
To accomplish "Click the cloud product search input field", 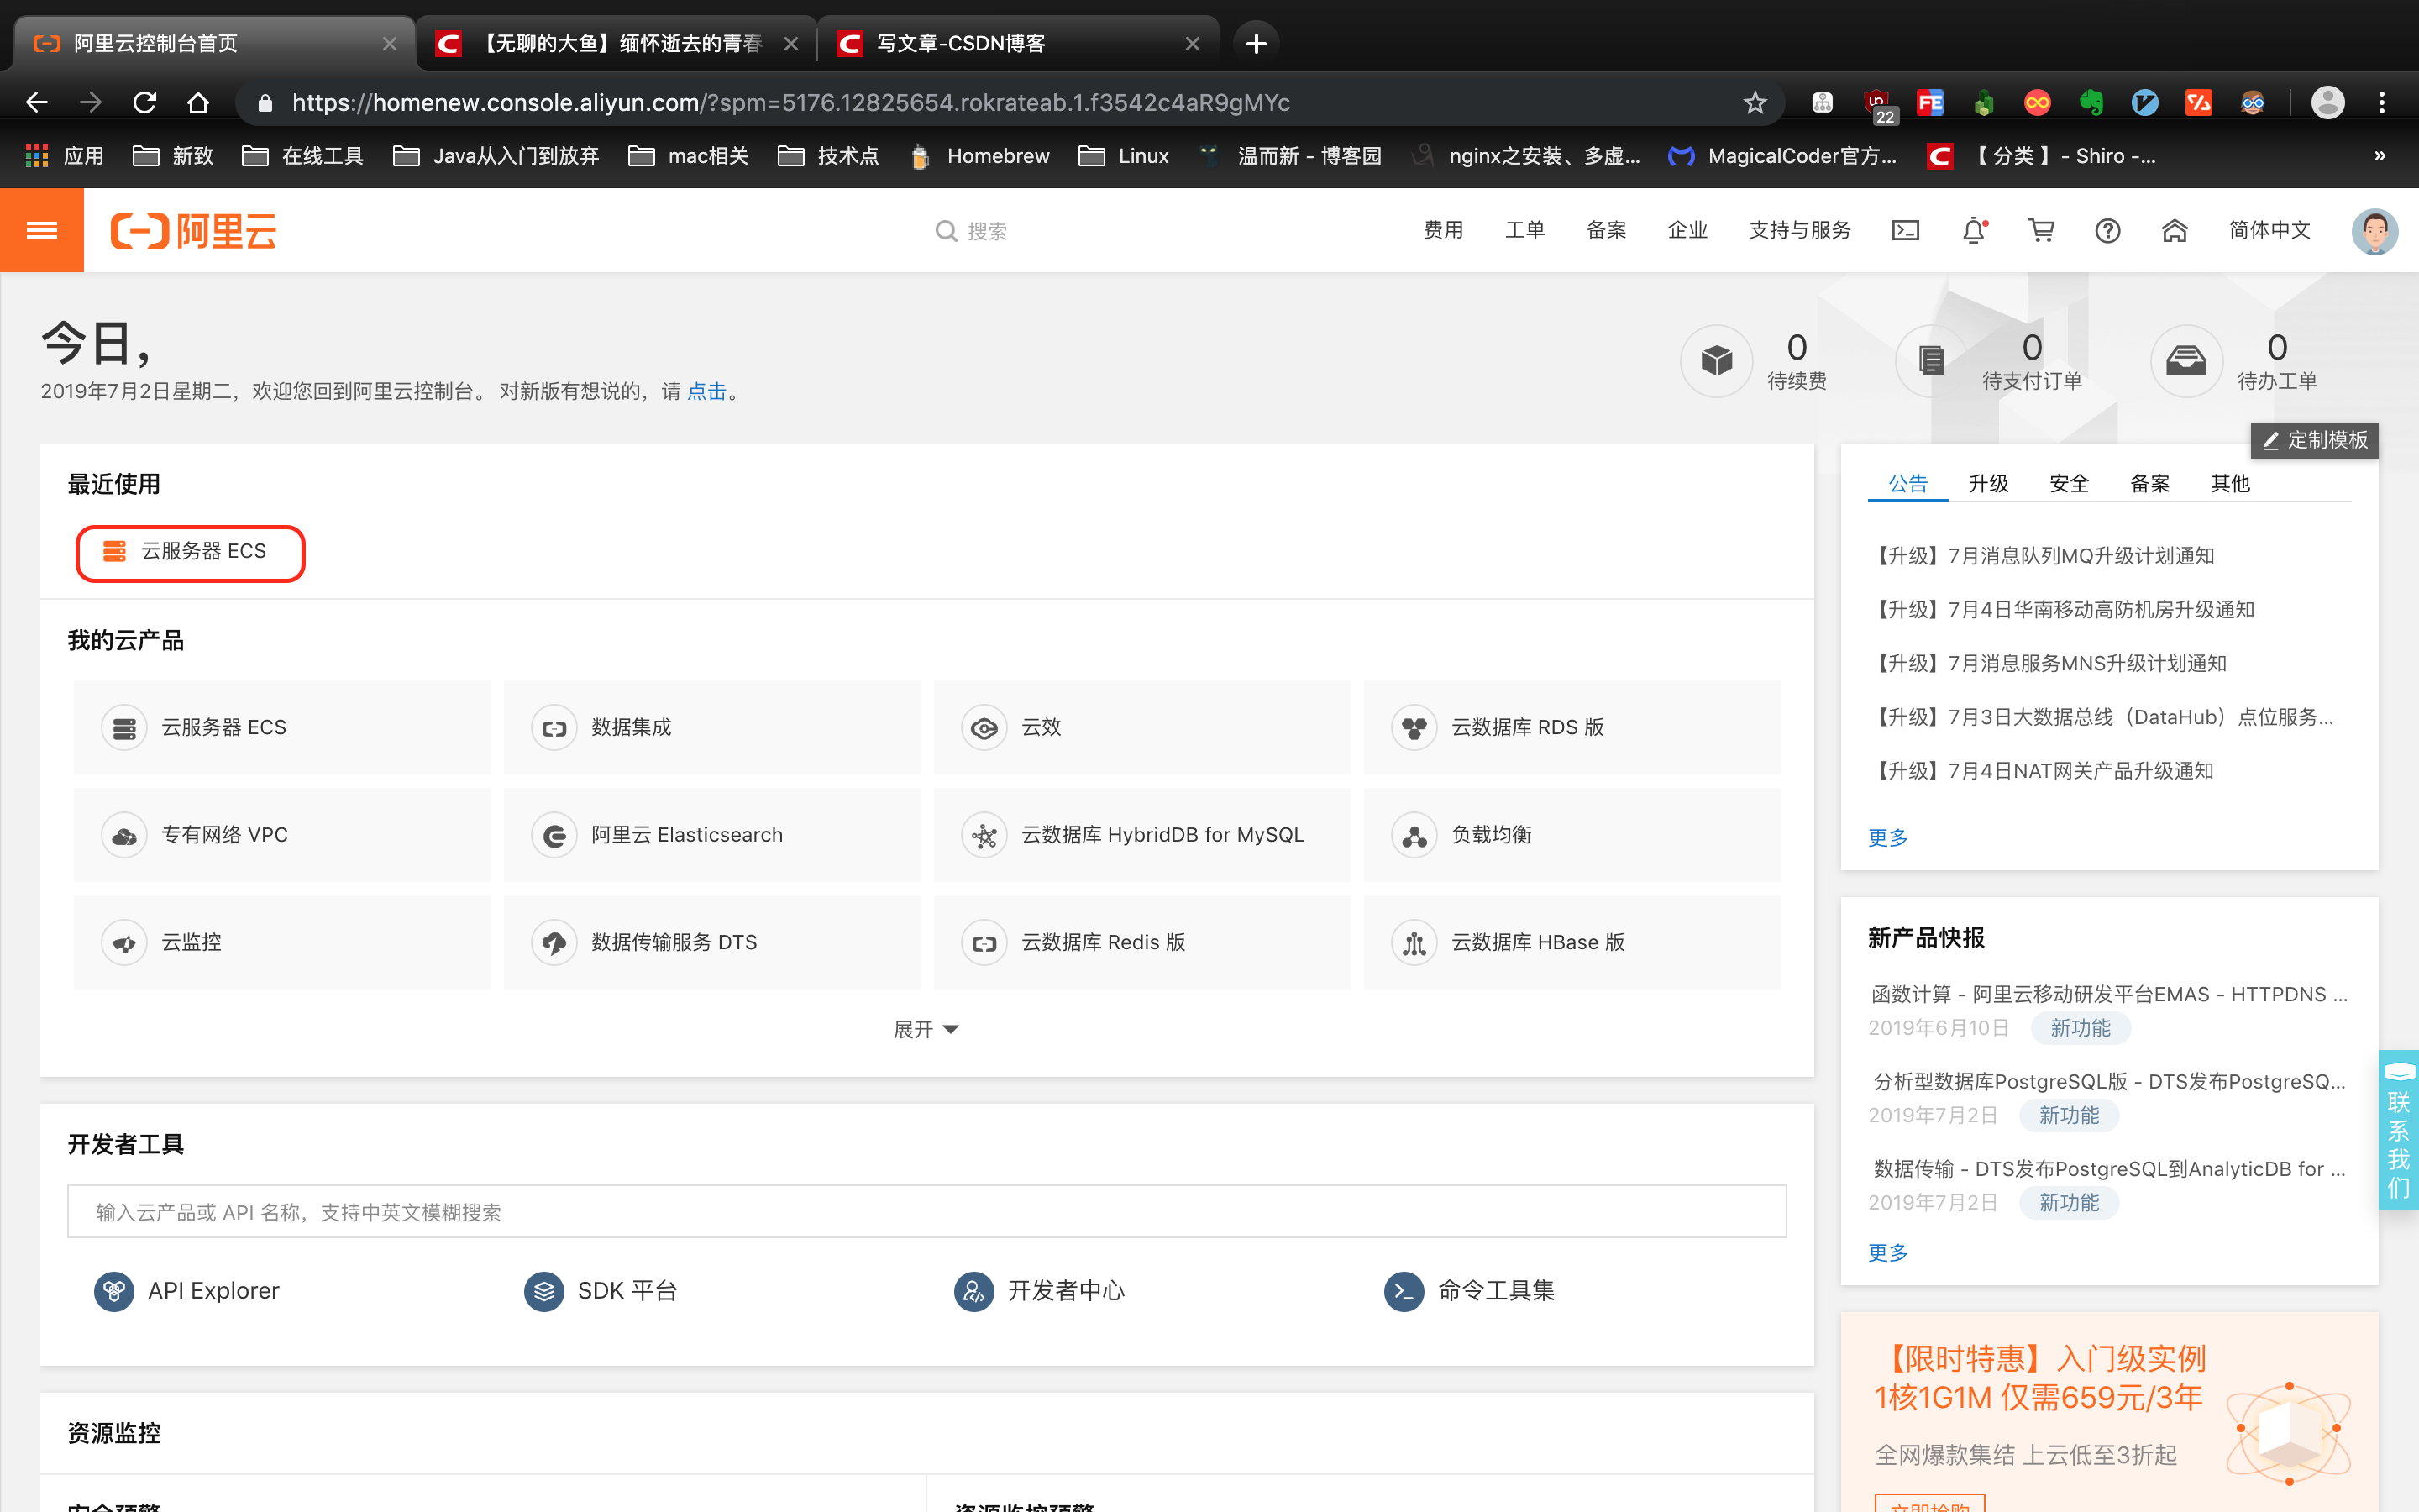I will click(925, 1211).
